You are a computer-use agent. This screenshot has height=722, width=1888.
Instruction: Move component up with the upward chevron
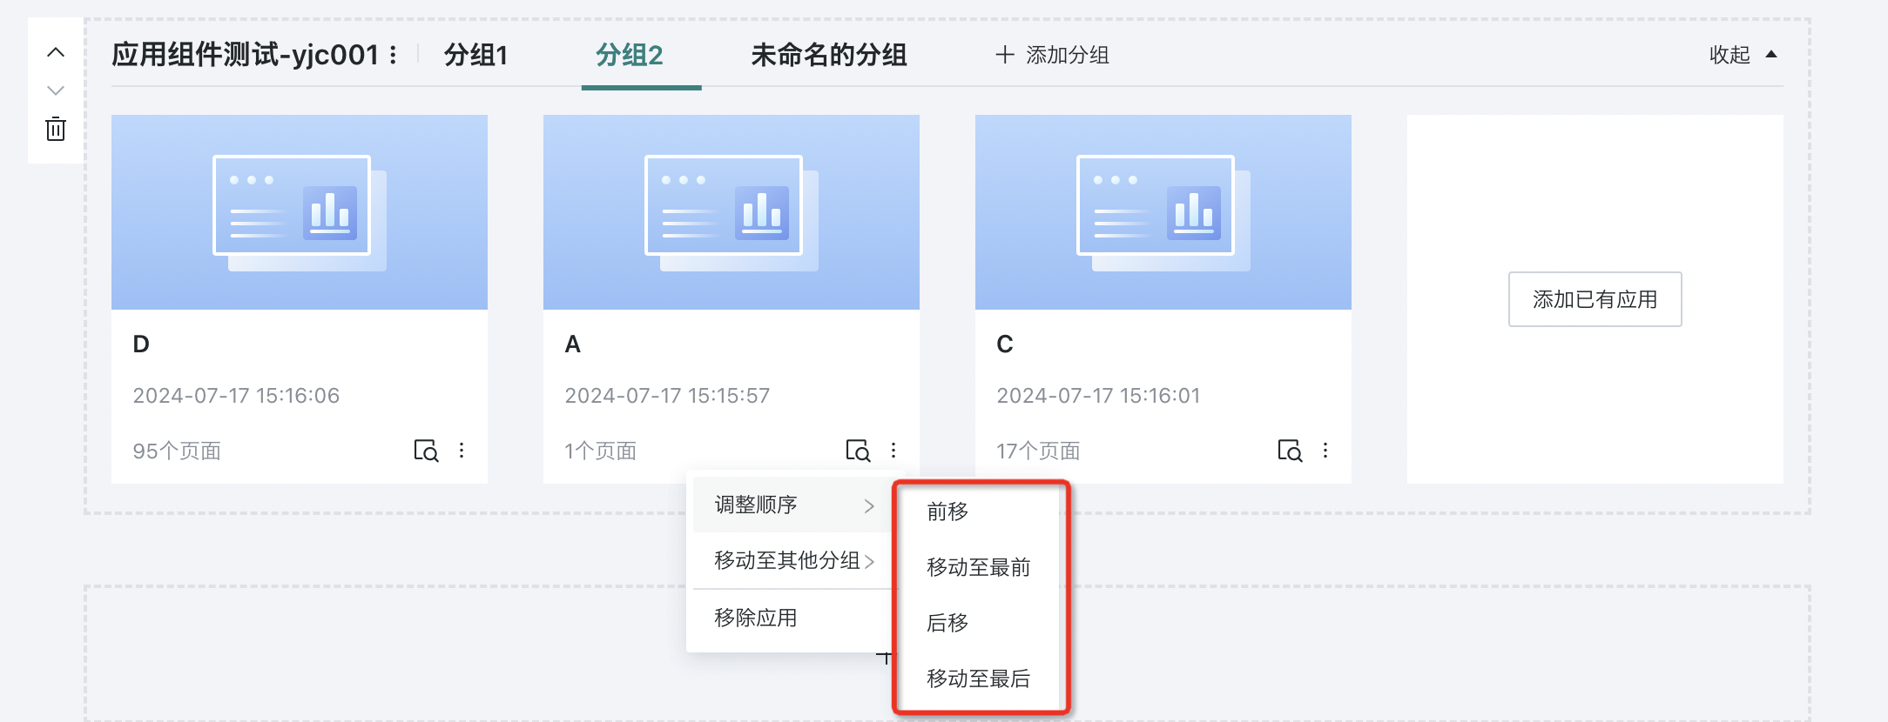(56, 52)
